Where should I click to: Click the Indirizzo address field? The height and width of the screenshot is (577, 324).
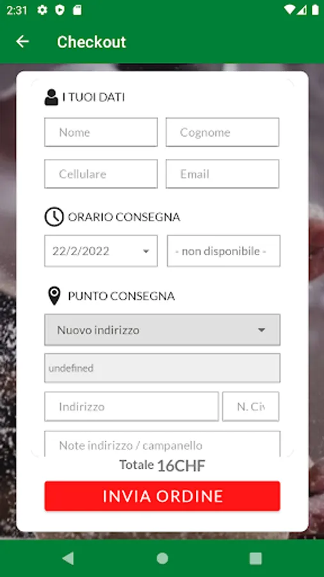[x=131, y=406]
